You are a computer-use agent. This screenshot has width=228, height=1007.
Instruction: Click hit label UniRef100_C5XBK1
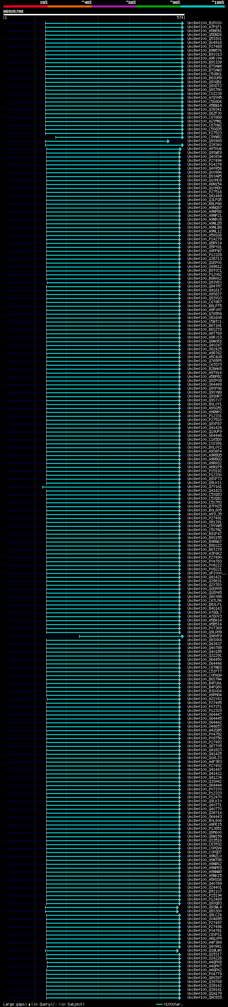[x=204, y=74]
